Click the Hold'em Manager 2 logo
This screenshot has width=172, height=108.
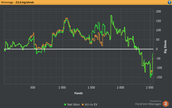click(166, 103)
